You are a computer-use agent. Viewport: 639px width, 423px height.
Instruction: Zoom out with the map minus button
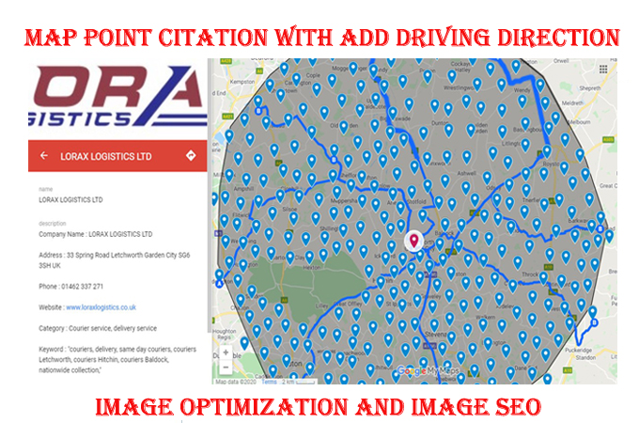pyautogui.click(x=226, y=368)
